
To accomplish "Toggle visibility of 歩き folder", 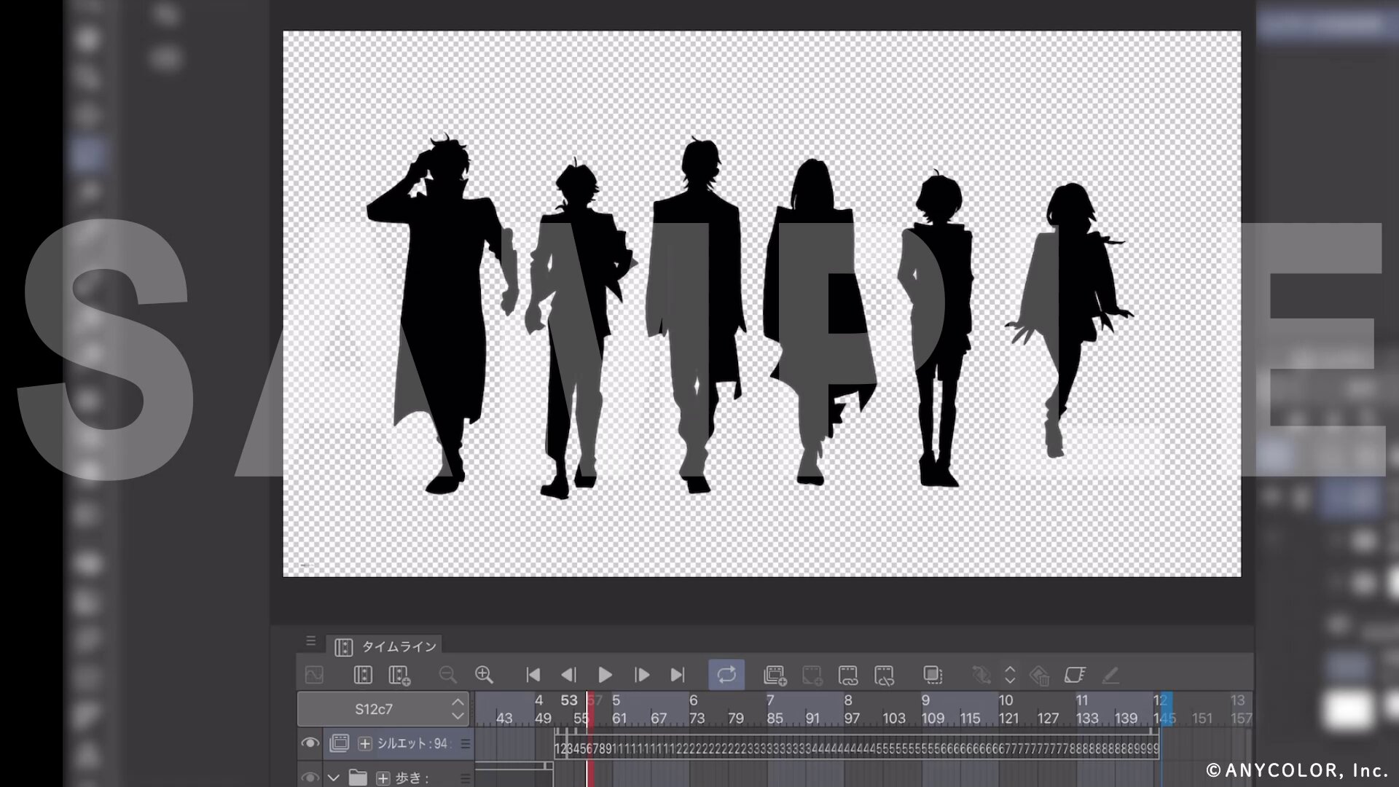I will tap(310, 778).
